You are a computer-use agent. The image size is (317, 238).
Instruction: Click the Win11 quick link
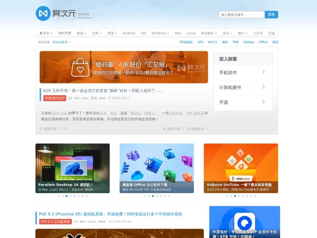(x=212, y=42)
